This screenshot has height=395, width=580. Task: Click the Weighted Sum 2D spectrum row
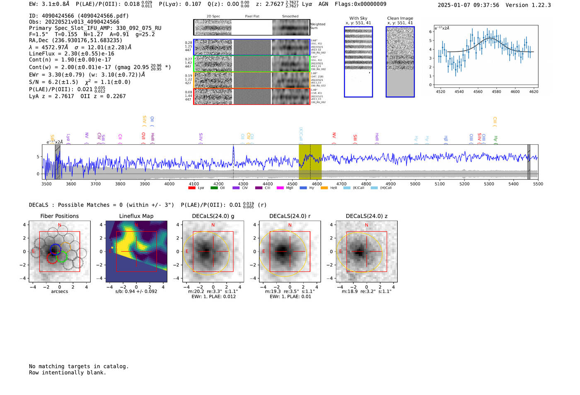tap(252, 27)
